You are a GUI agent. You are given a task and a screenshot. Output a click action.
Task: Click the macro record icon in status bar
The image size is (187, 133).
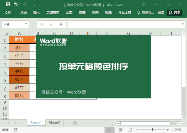point(15,130)
